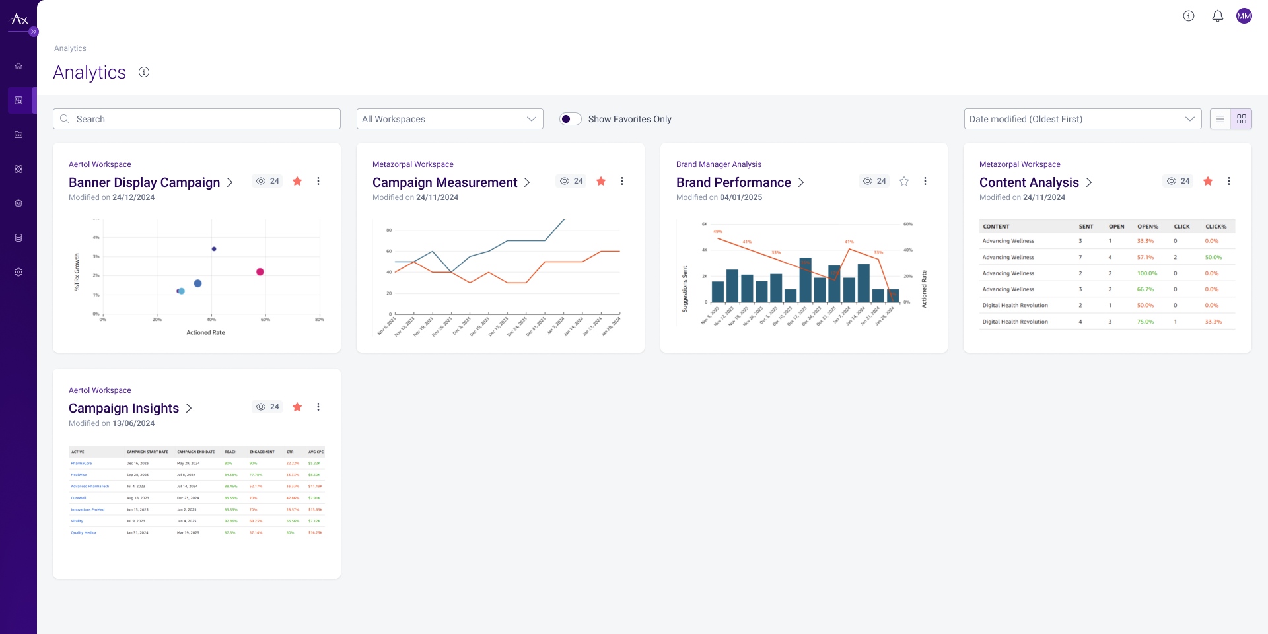Screen dimensions: 1268x634
Task: Click Metazorpal Workspace label on Campaign Measurement
Action: click(413, 164)
